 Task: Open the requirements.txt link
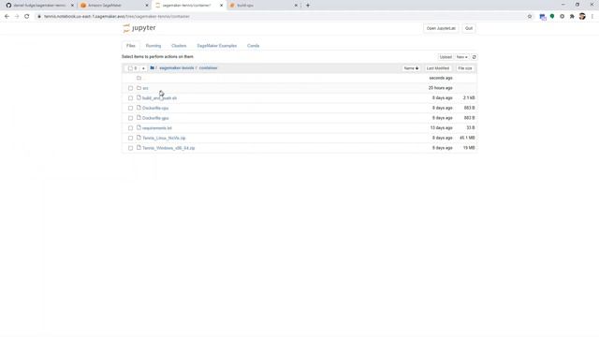[x=157, y=128]
